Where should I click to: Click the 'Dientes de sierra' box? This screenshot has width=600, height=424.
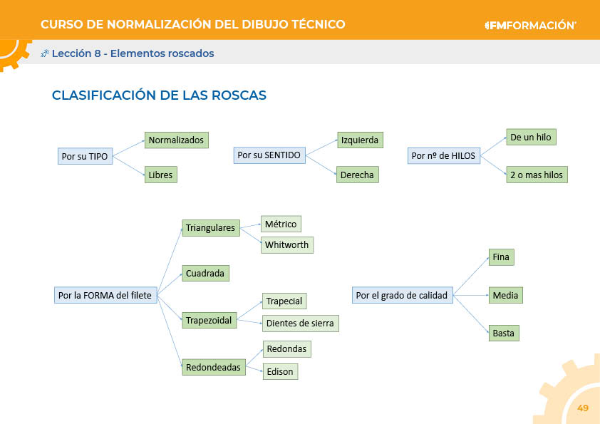point(301,324)
